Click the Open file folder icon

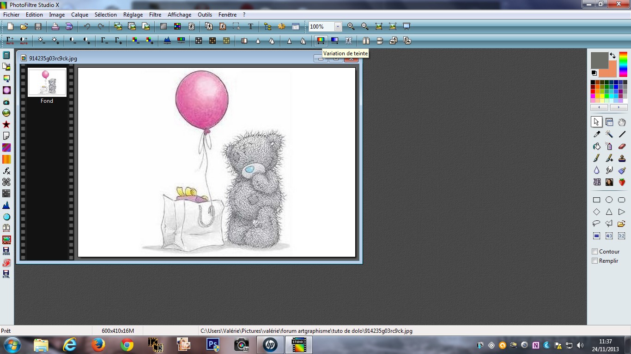pos(24,27)
